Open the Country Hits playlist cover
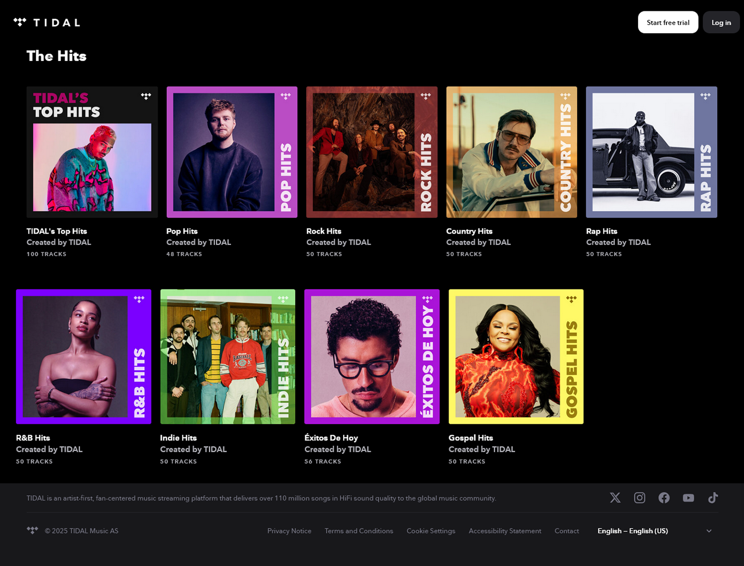Image resolution: width=744 pixels, height=566 pixels. pos(512,152)
